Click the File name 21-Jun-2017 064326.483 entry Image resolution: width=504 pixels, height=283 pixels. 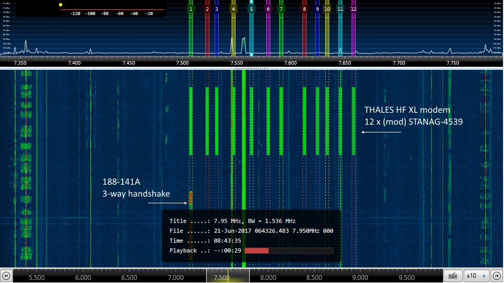click(x=273, y=231)
